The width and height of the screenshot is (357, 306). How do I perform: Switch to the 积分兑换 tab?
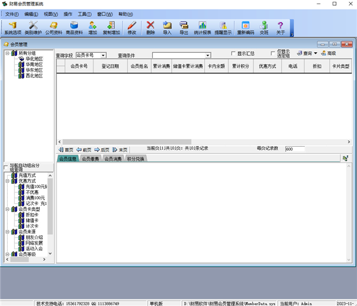(136, 159)
